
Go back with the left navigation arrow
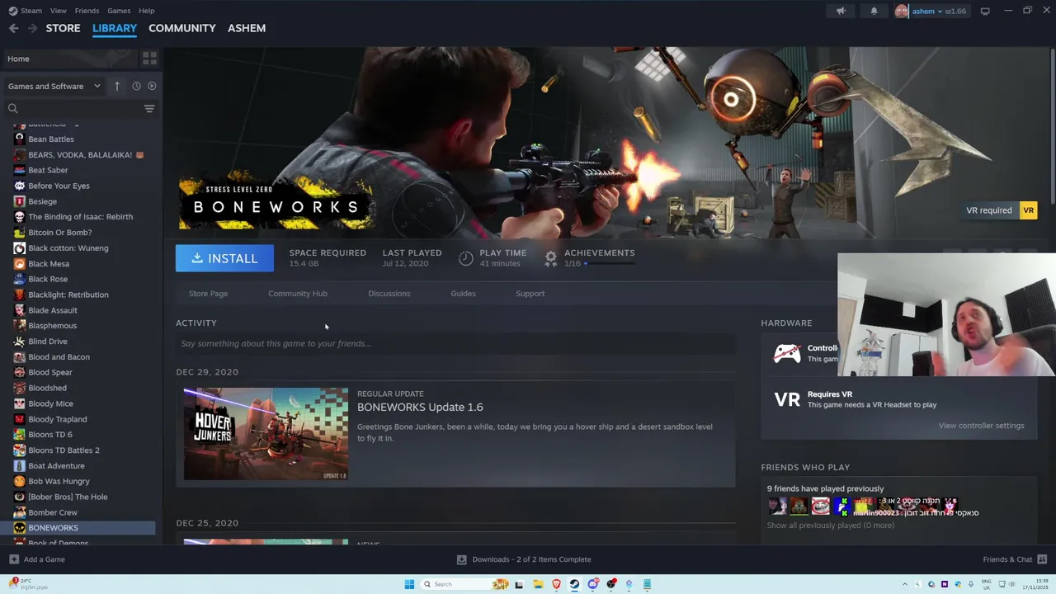point(14,28)
